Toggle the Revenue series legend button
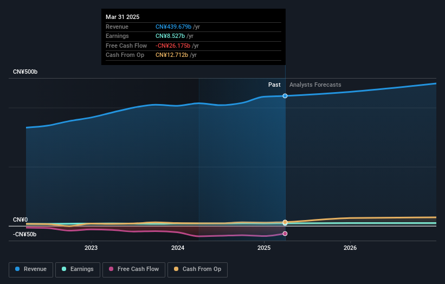This screenshot has width=445, height=284. coord(31,269)
